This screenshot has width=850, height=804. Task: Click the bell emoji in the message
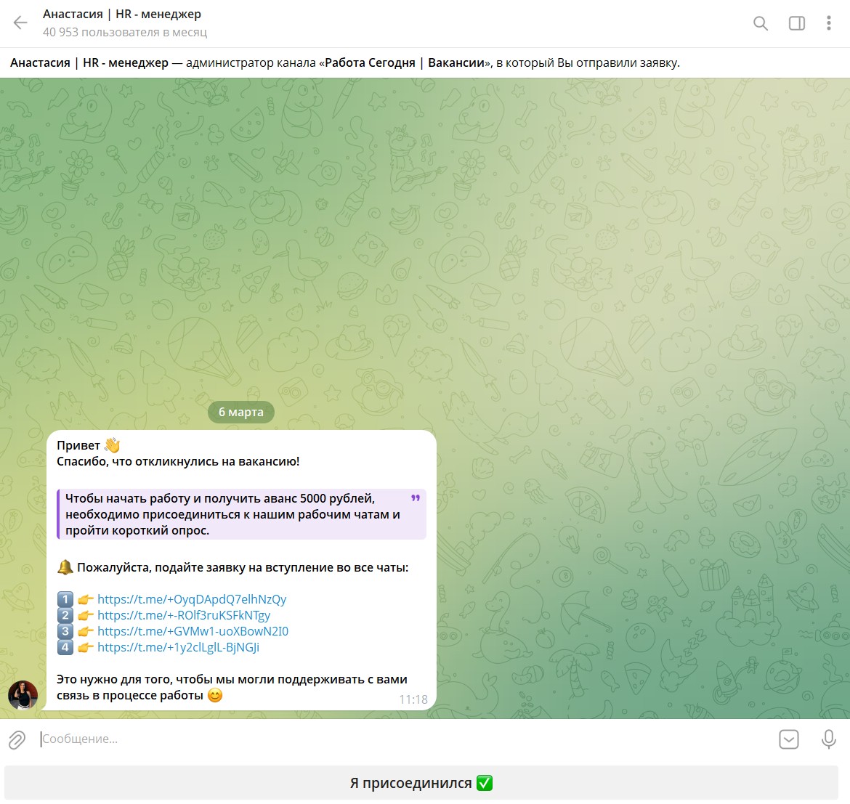[65, 567]
